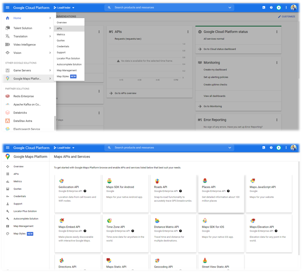
Task: Select the Places API card icon
Action: click(205, 181)
